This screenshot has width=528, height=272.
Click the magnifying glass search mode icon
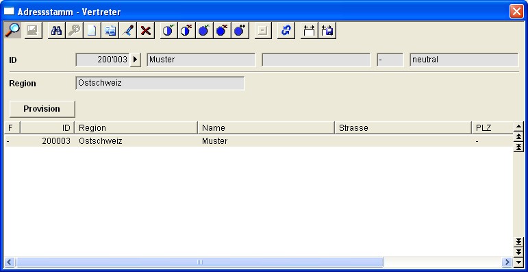point(12,31)
